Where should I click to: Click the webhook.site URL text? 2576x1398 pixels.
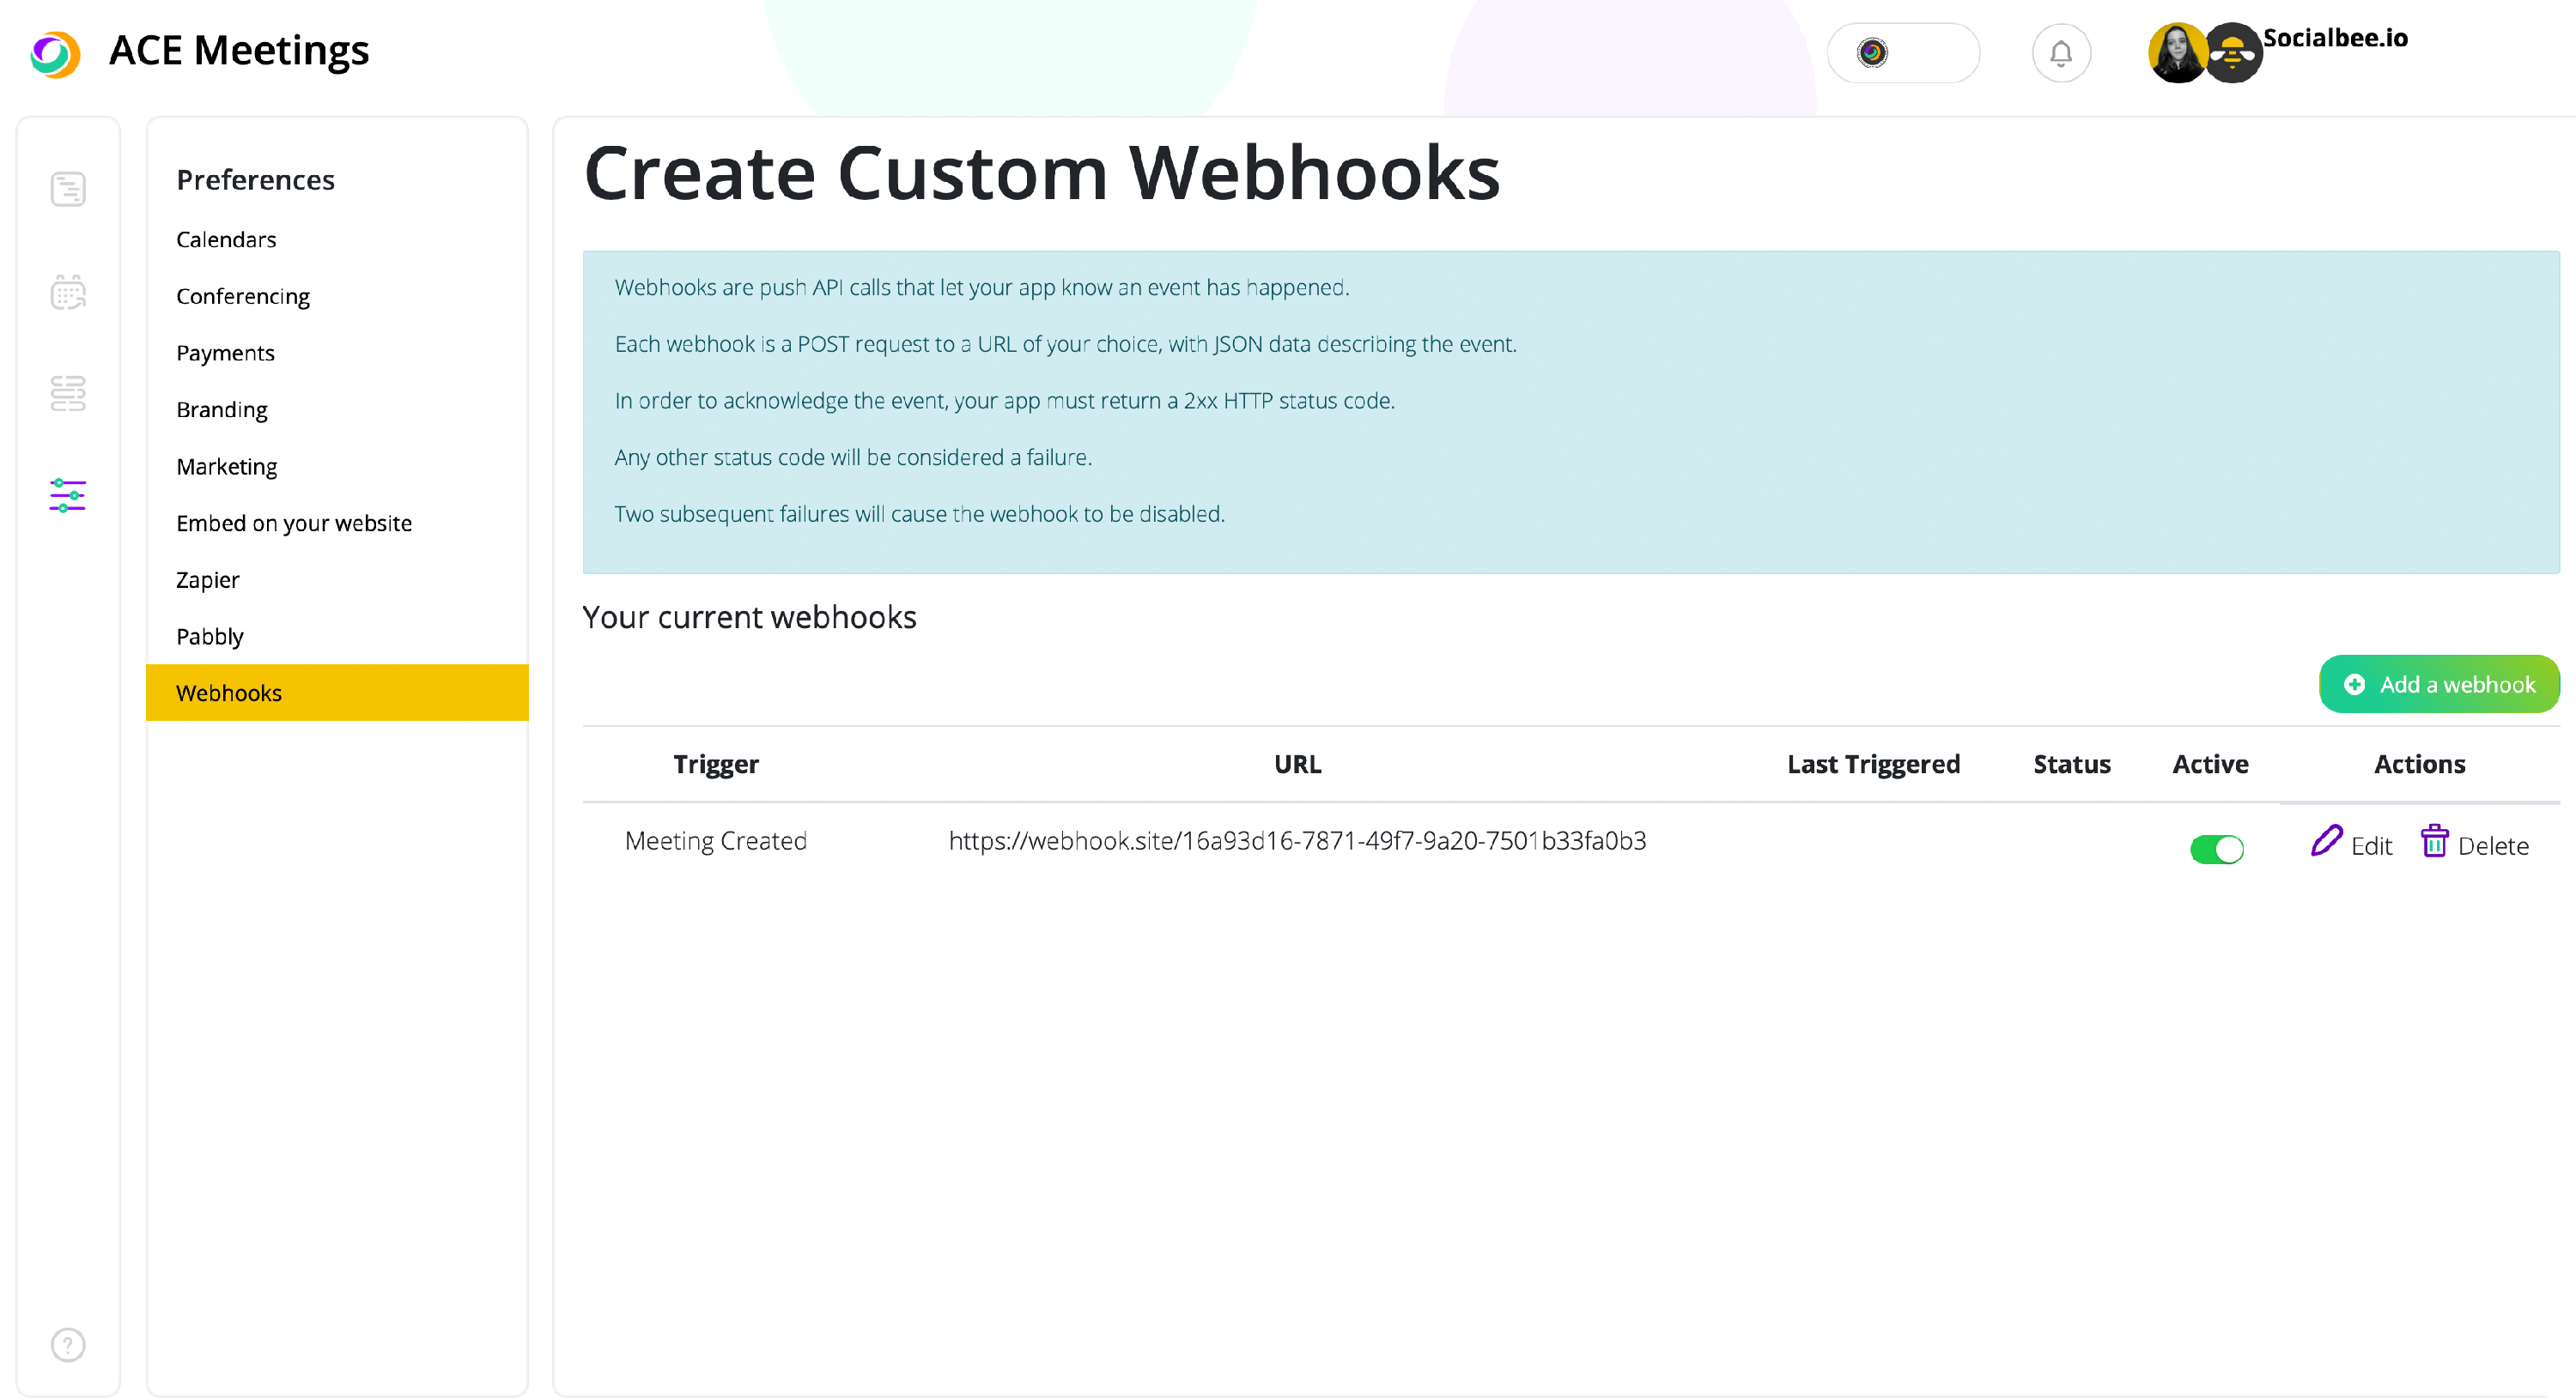click(x=1297, y=841)
